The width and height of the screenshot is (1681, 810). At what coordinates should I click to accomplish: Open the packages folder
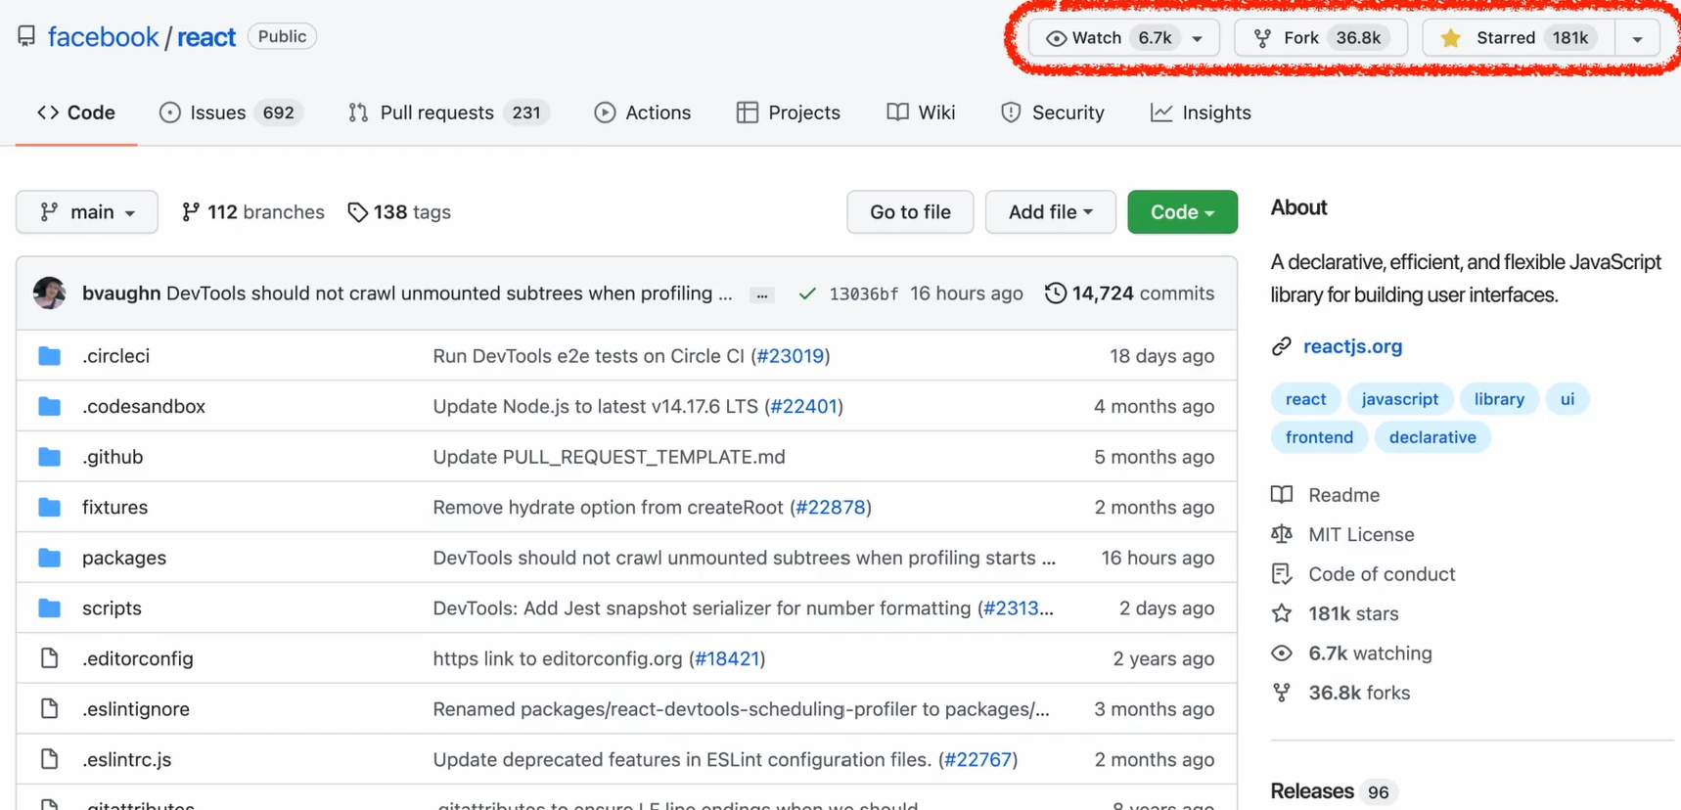[124, 558]
